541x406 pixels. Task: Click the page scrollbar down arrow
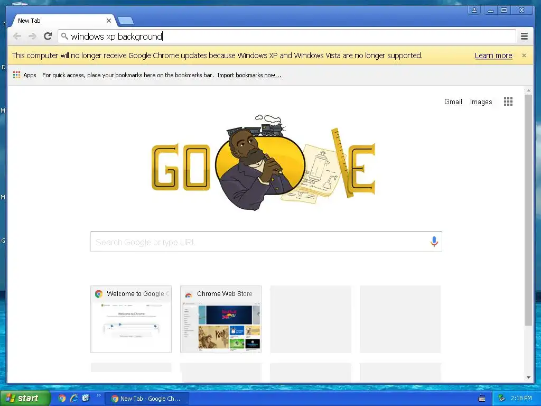(x=528, y=377)
